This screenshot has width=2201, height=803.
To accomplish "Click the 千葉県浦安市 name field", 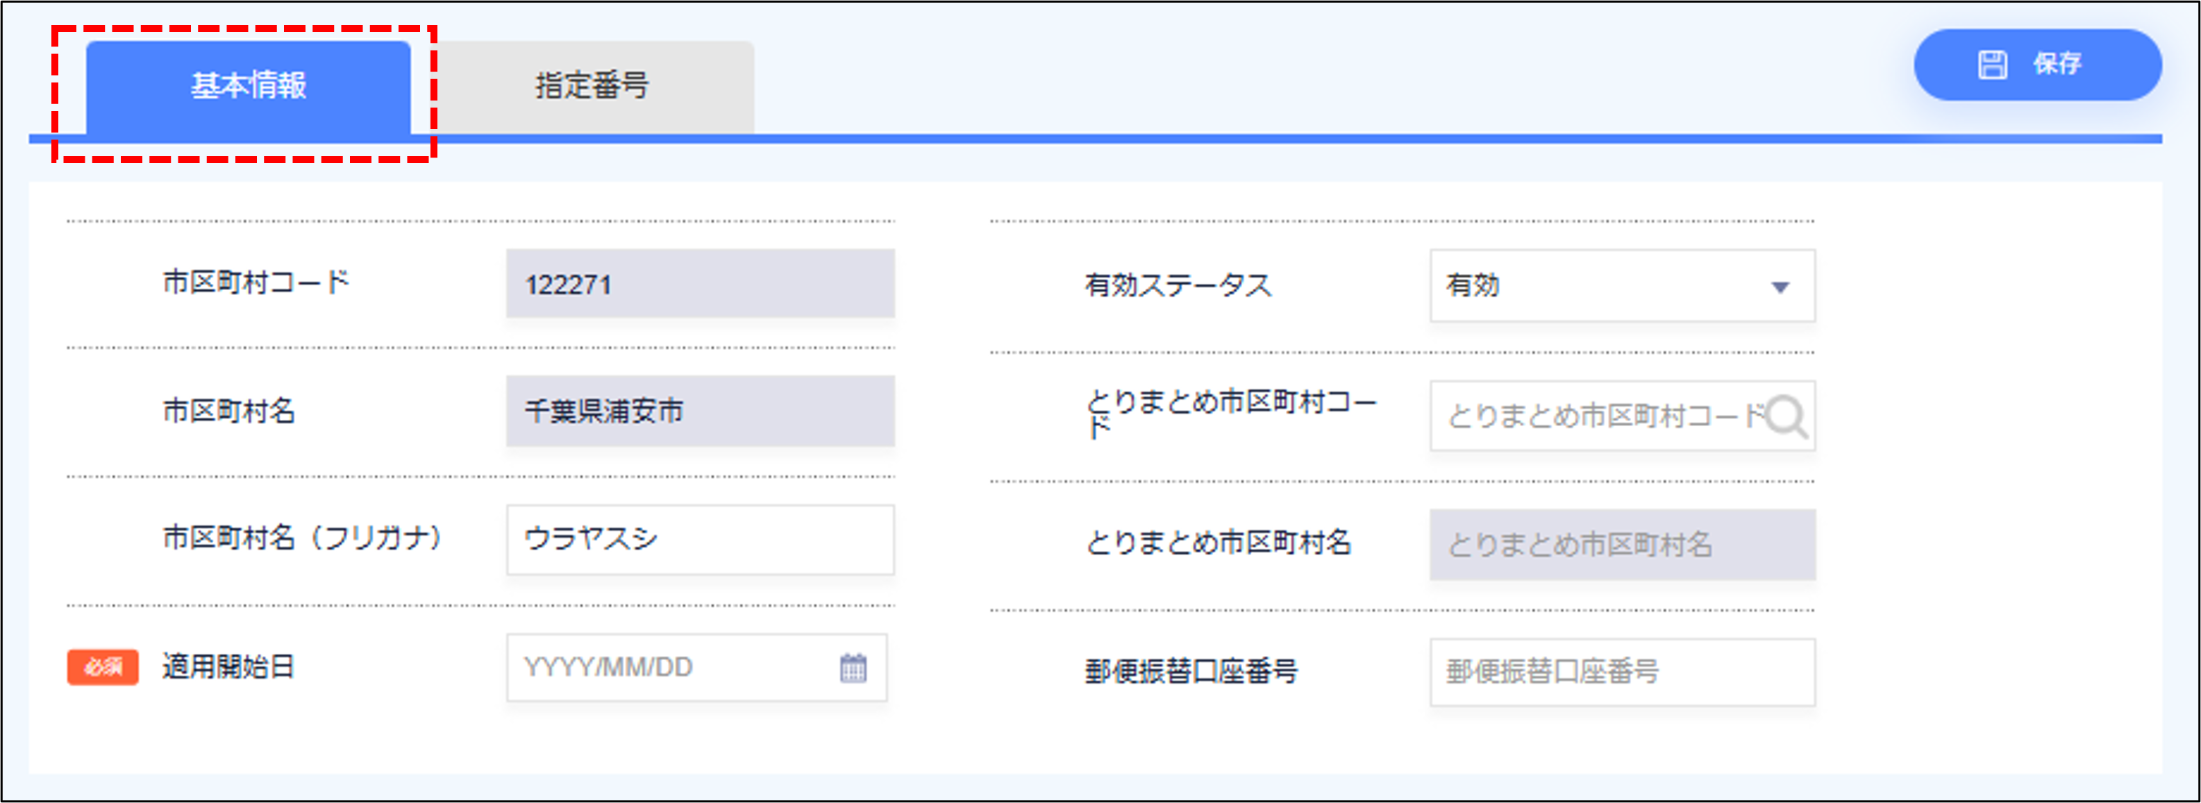I will 700,412.
